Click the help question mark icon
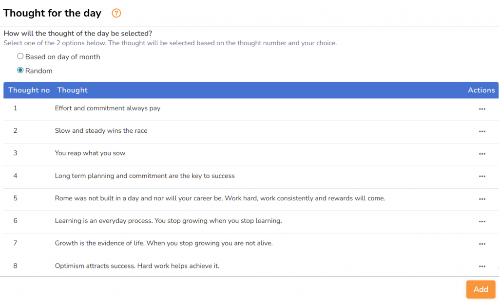Image resolution: width=499 pixels, height=301 pixels. click(116, 14)
